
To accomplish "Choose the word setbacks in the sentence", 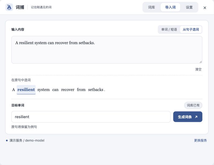I will click(x=95, y=90).
